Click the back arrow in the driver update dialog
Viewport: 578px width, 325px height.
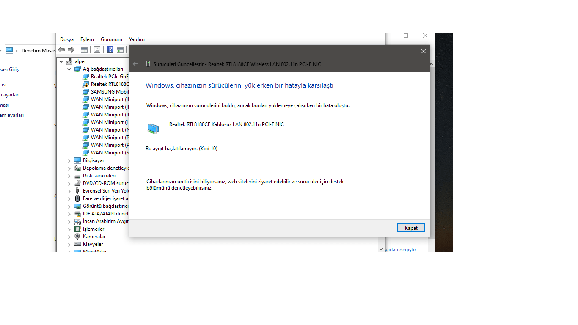pyautogui.click(x=135, y=64)
